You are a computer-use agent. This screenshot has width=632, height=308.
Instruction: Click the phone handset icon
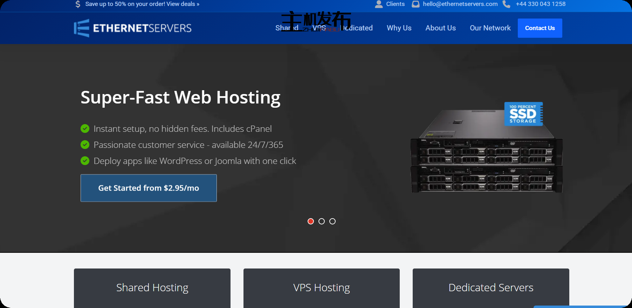click(506, 4)
